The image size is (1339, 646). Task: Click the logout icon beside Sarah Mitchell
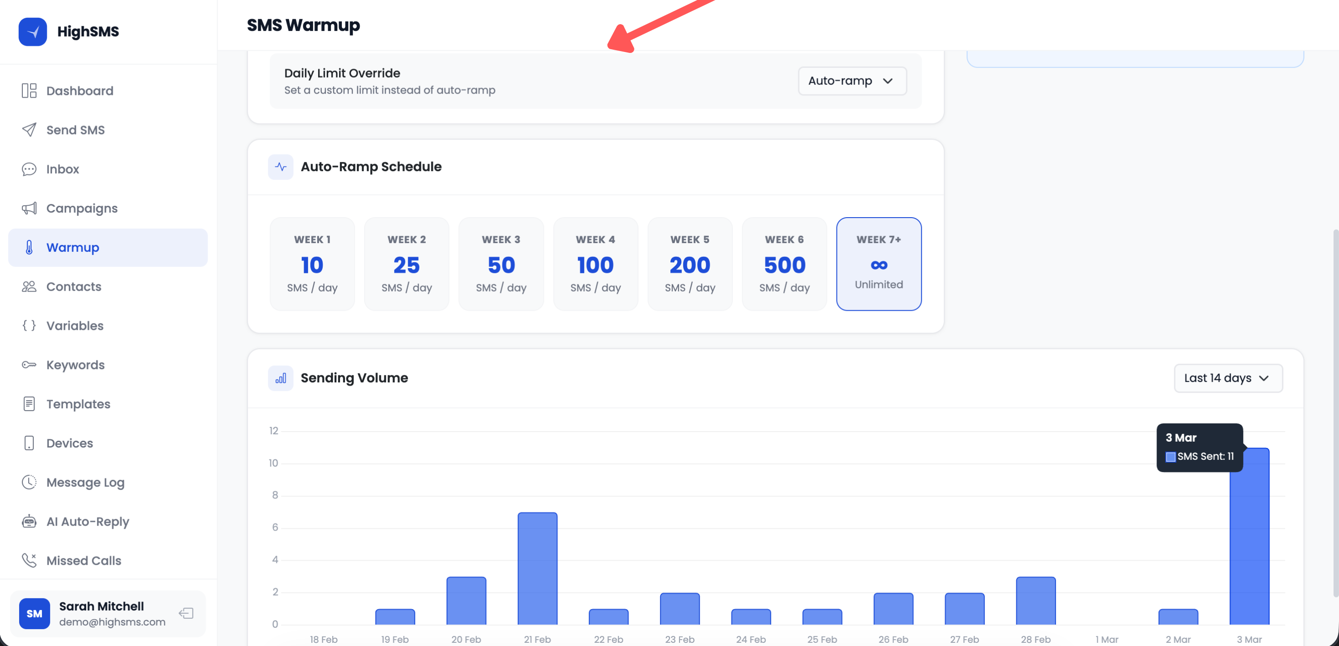coord(186,613)
